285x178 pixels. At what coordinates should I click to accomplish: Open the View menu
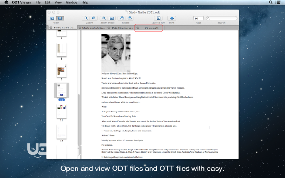tap(58, 2)
